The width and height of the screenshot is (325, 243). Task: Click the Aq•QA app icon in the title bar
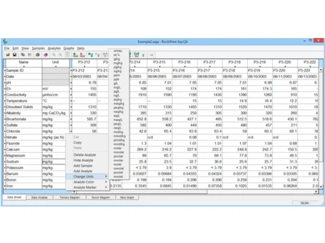[x=6, y=41]
